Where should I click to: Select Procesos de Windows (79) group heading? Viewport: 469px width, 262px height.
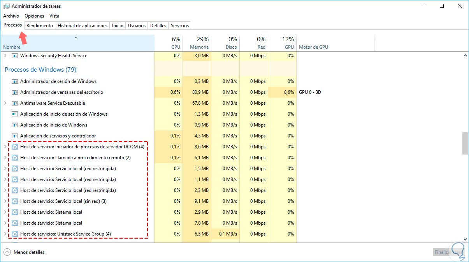coord(40,70)
